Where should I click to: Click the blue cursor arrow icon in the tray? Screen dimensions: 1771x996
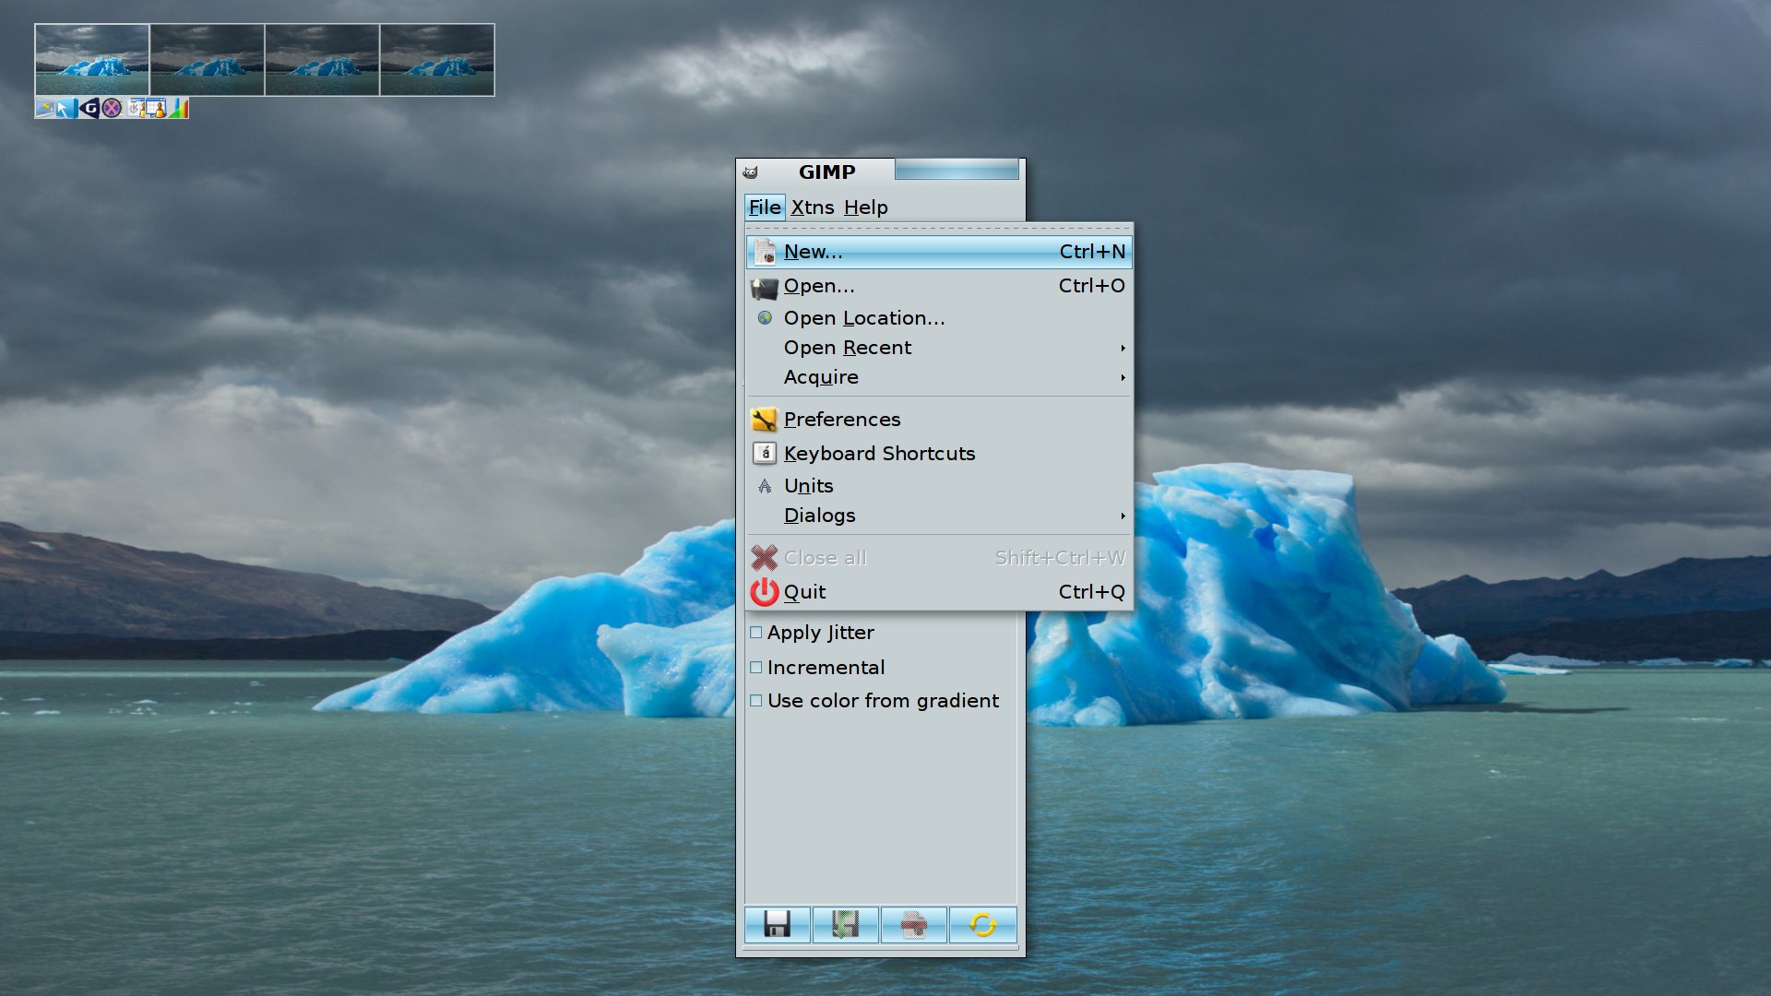[66, 108]
